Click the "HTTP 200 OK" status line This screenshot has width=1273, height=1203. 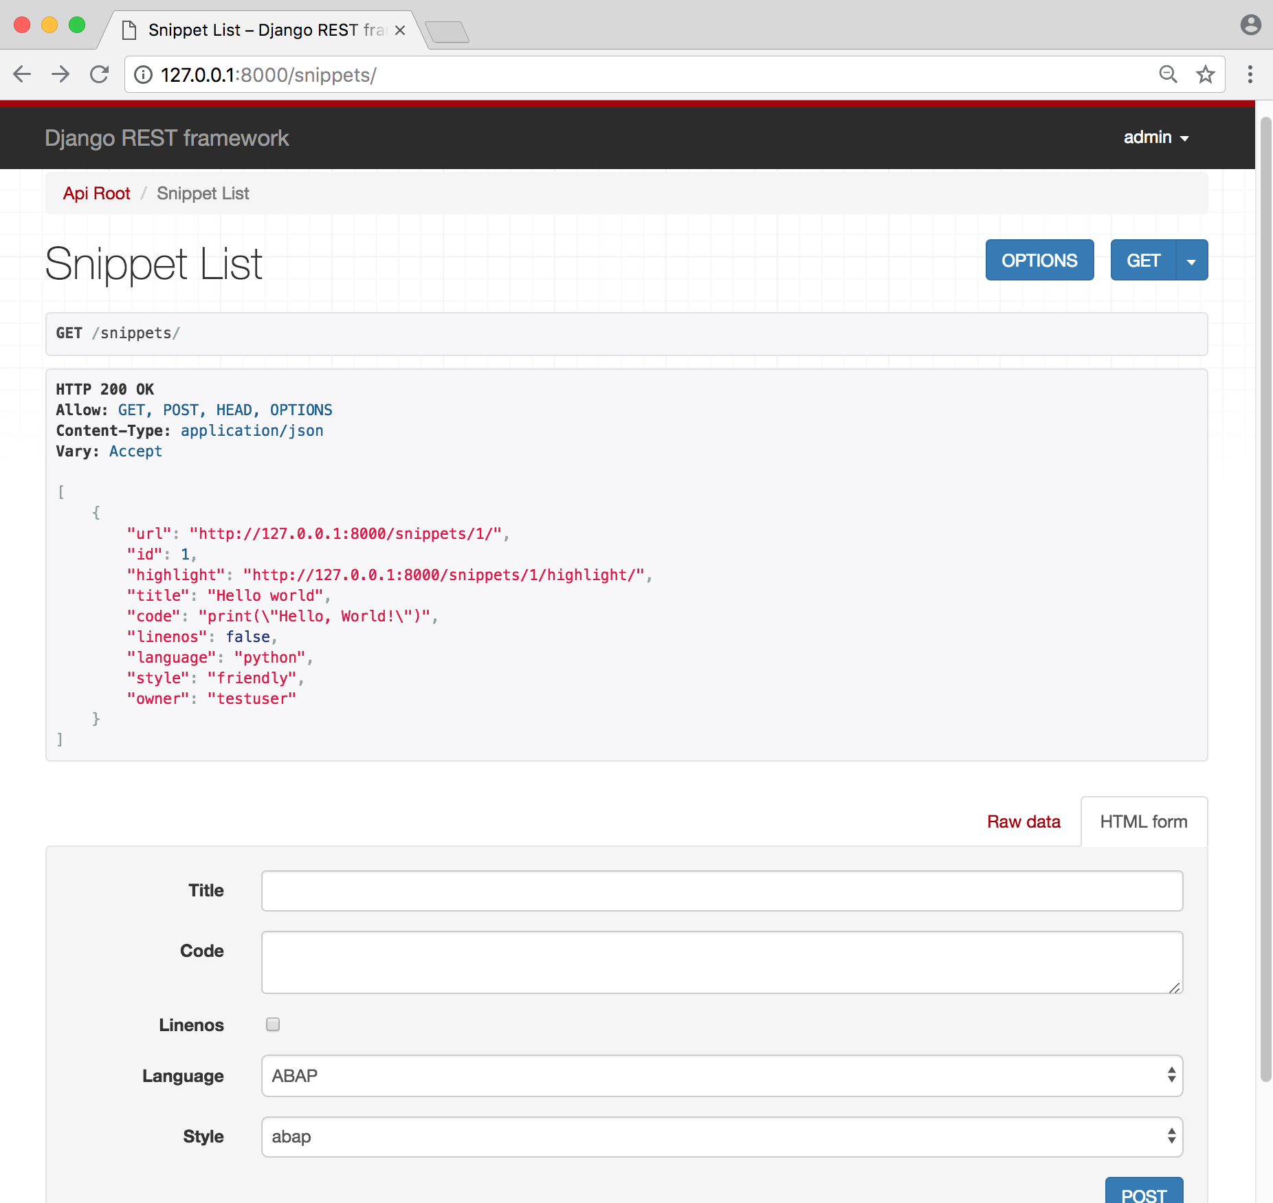[105, 389]
